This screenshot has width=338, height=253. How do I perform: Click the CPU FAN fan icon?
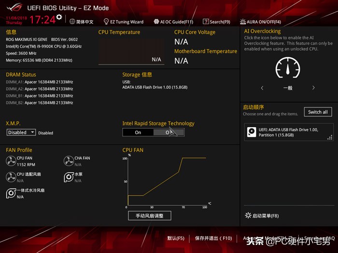[x=11, y=161]
